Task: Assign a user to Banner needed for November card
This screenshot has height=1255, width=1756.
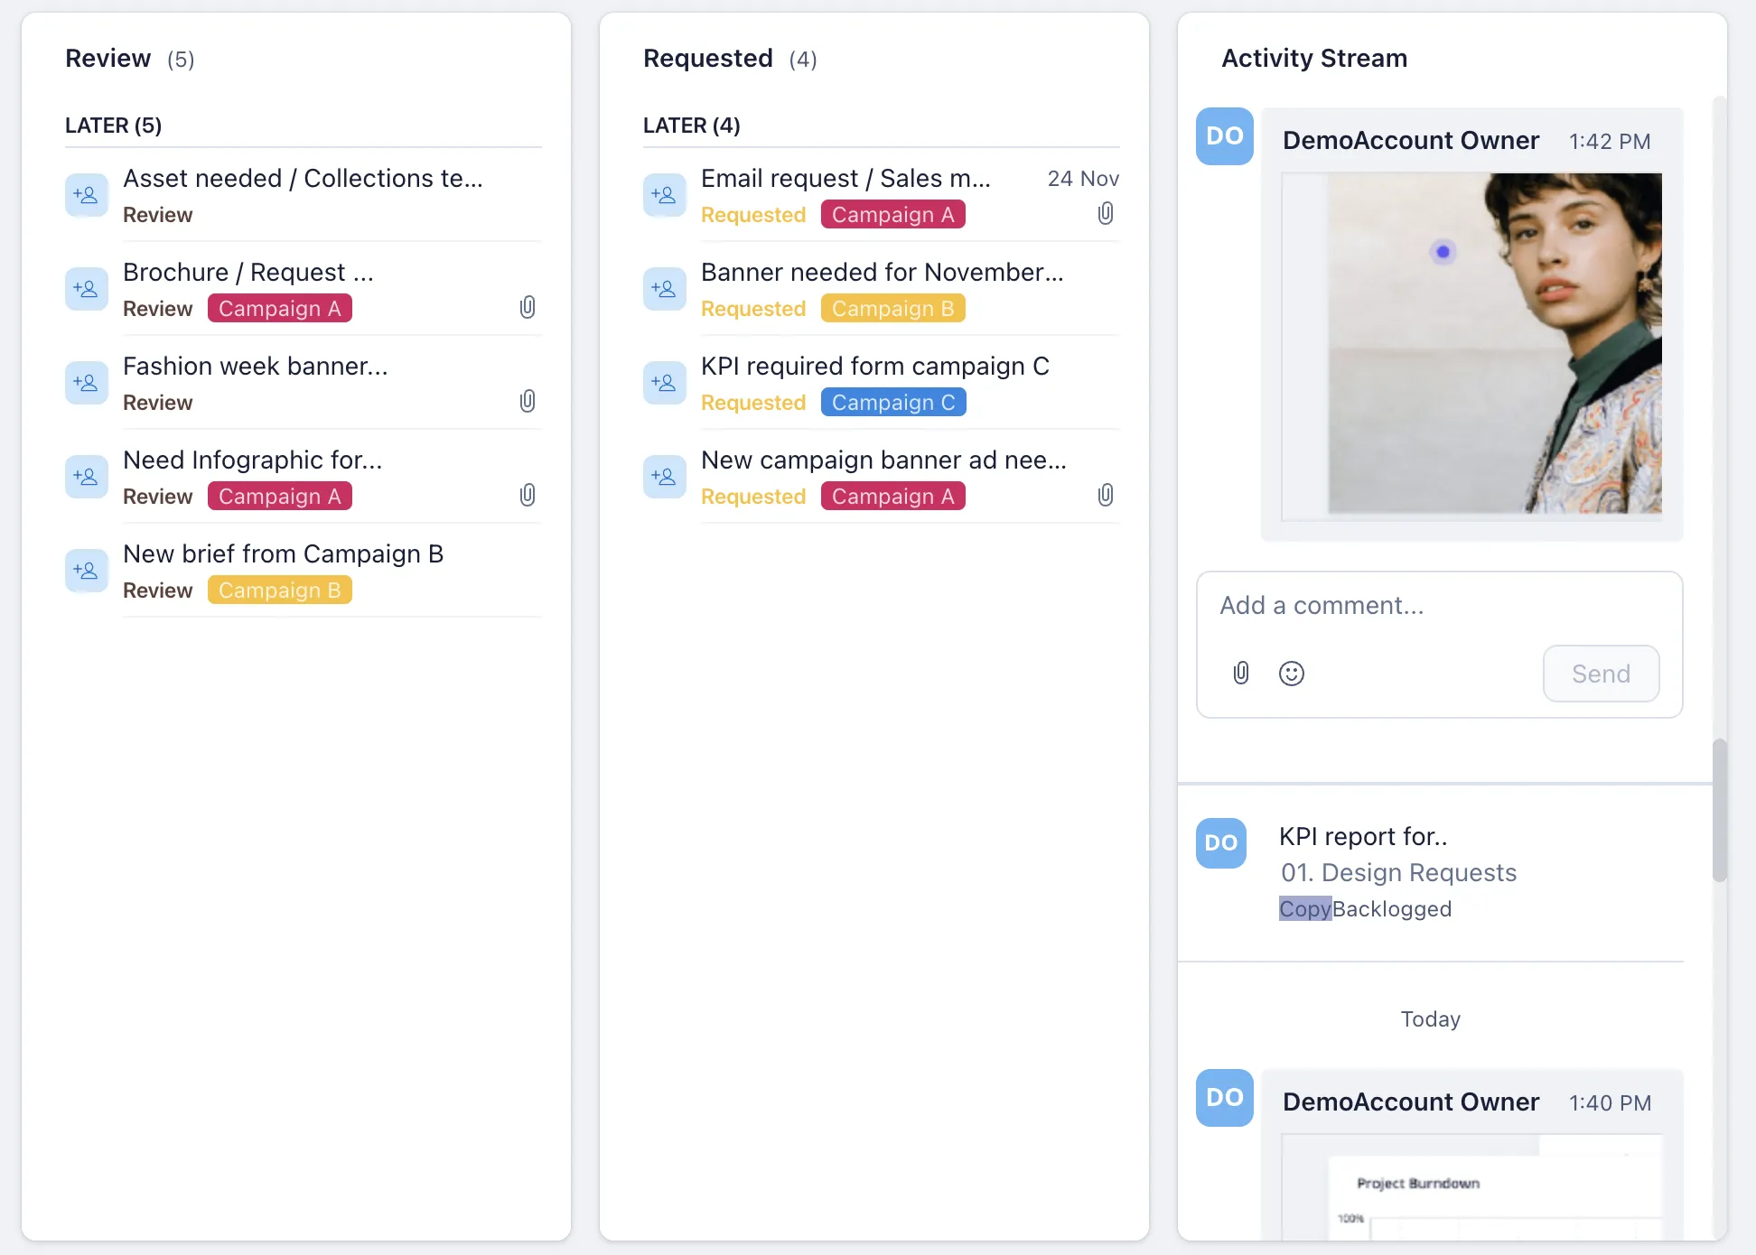Action: pyautogui.click(x=665, y=289)
